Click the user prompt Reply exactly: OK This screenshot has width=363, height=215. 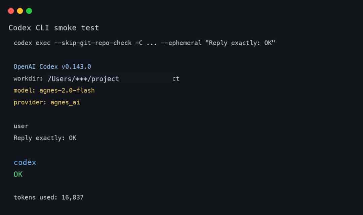point(45,138)
